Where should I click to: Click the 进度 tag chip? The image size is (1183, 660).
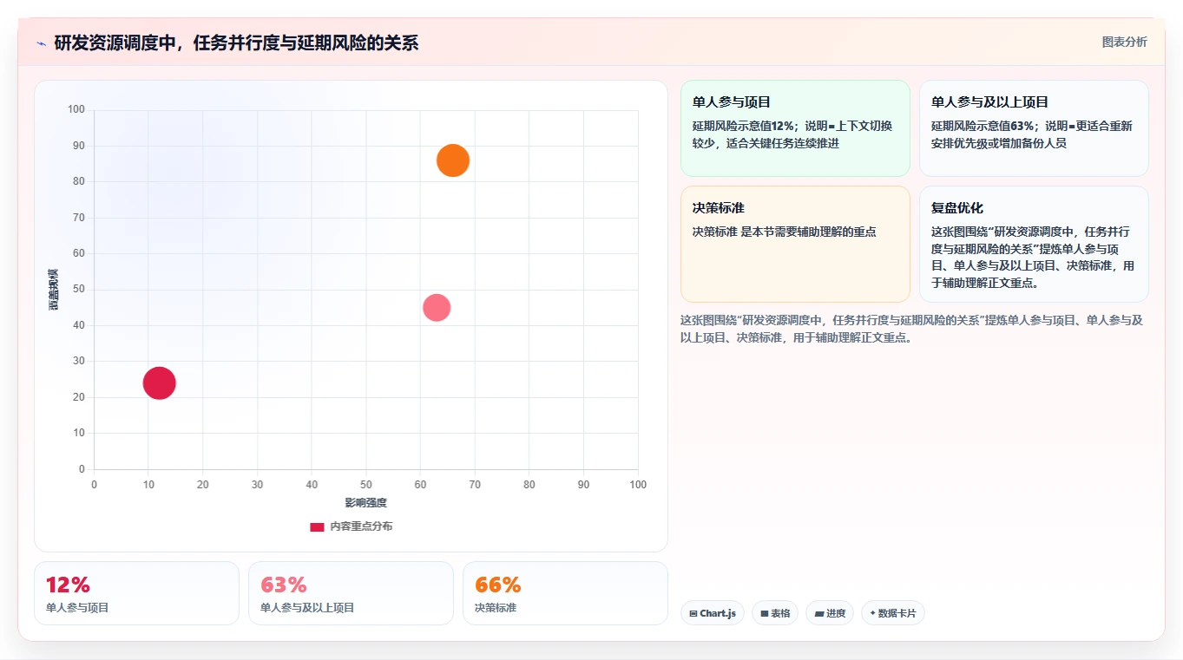coord(830,613)
